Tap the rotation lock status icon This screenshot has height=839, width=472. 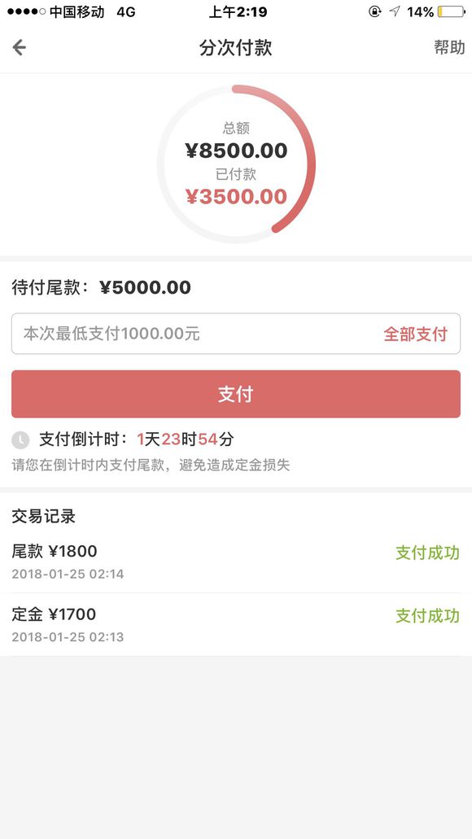[375, 11]
